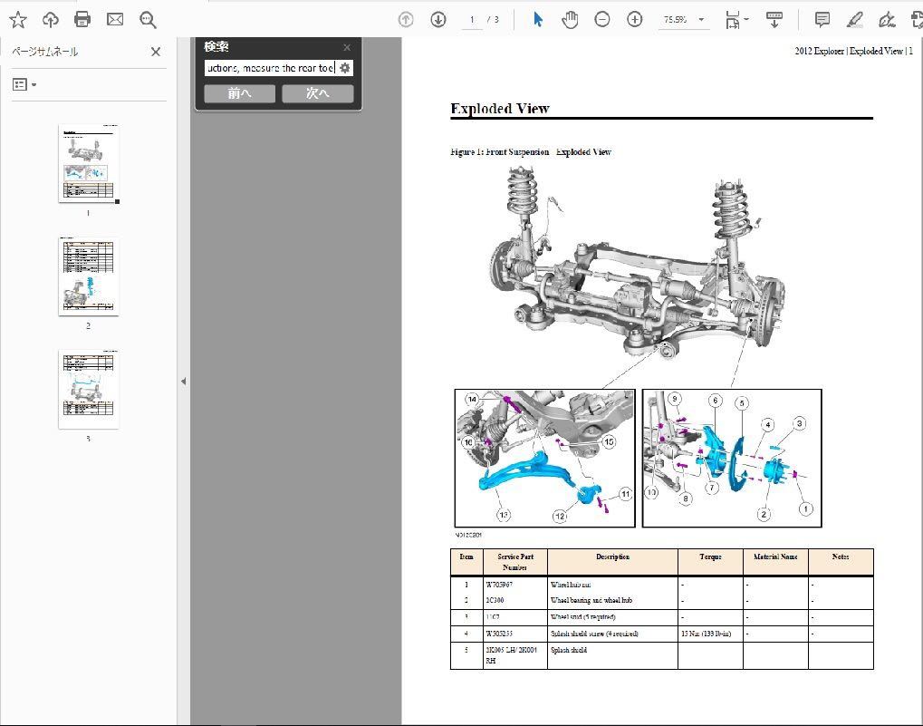The width and height of the screenshot is (923, 726).
Task: Add a comment note
Action: point(822,19)
